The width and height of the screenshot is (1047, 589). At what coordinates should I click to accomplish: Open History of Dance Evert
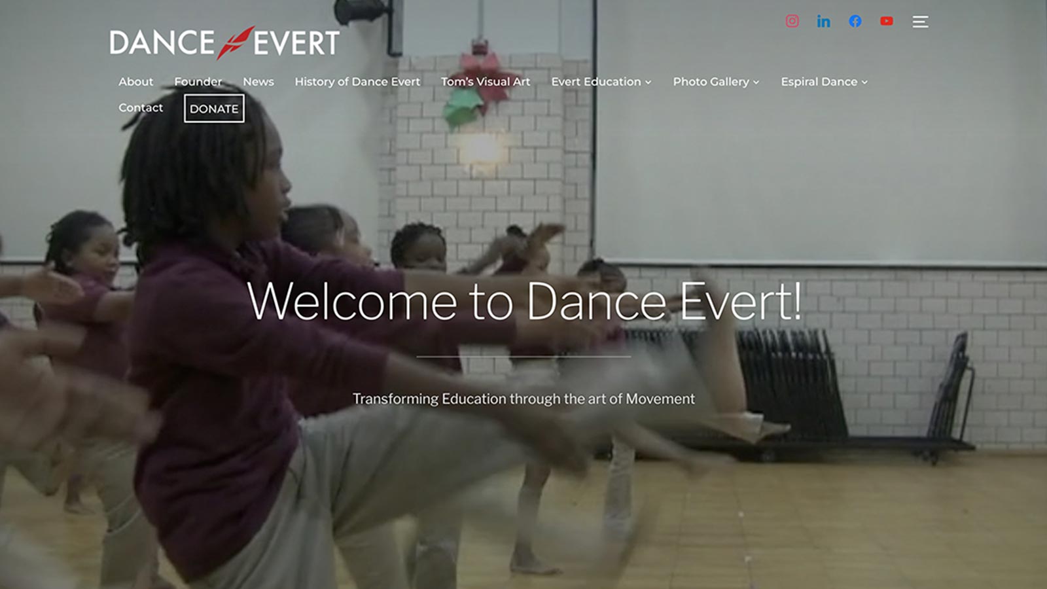357,82
